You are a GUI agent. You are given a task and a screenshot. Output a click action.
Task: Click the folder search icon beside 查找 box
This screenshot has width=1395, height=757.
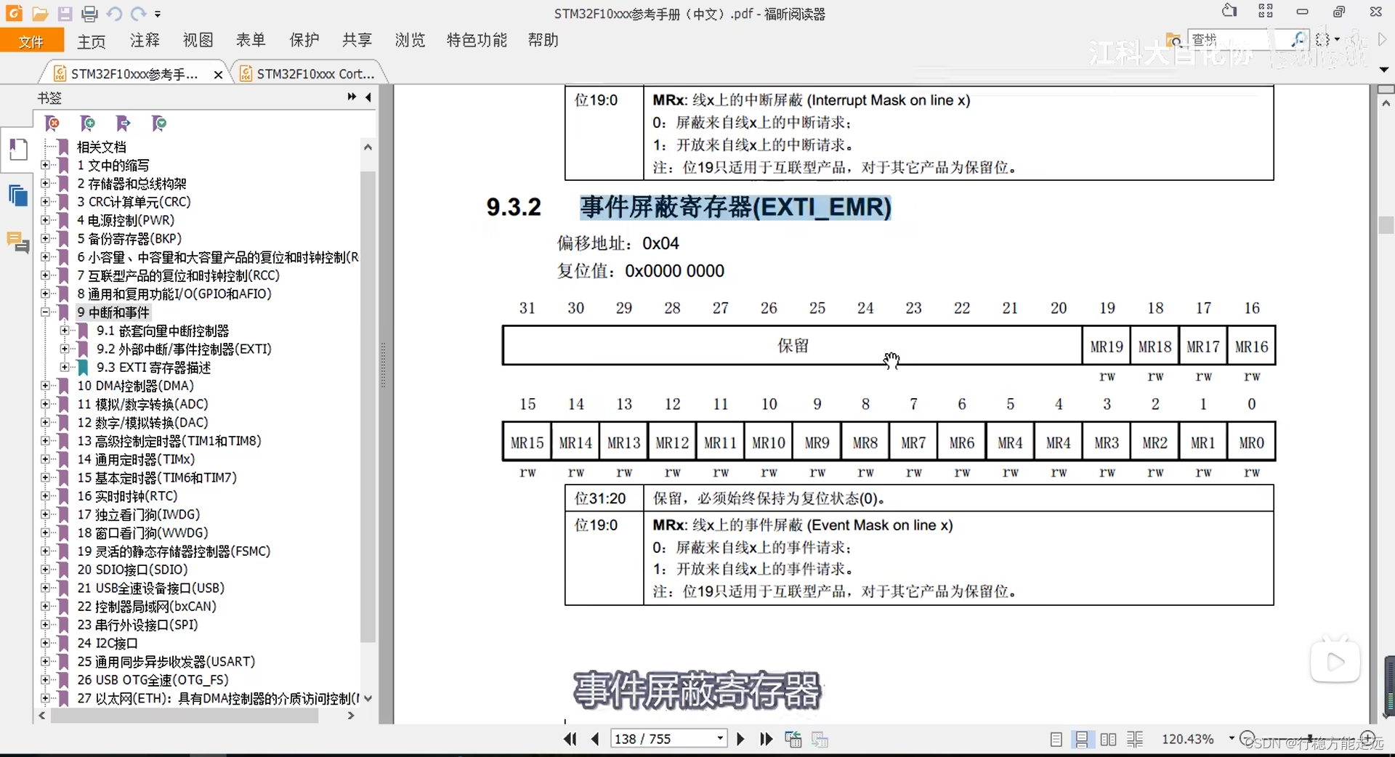click(x=1173, y=39)
